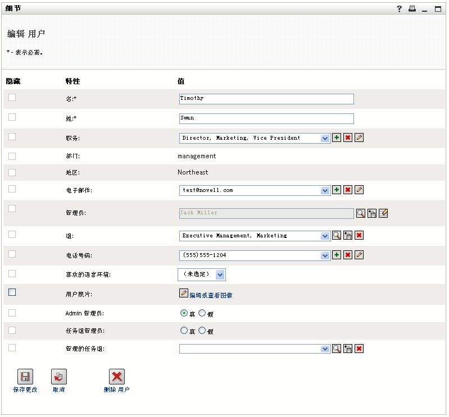Open the 喜欢的语言环境 dropdown

click(x=202, y=274)
